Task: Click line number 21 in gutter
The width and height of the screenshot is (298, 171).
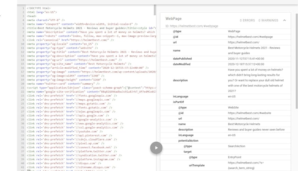Action: coord(22,88)
